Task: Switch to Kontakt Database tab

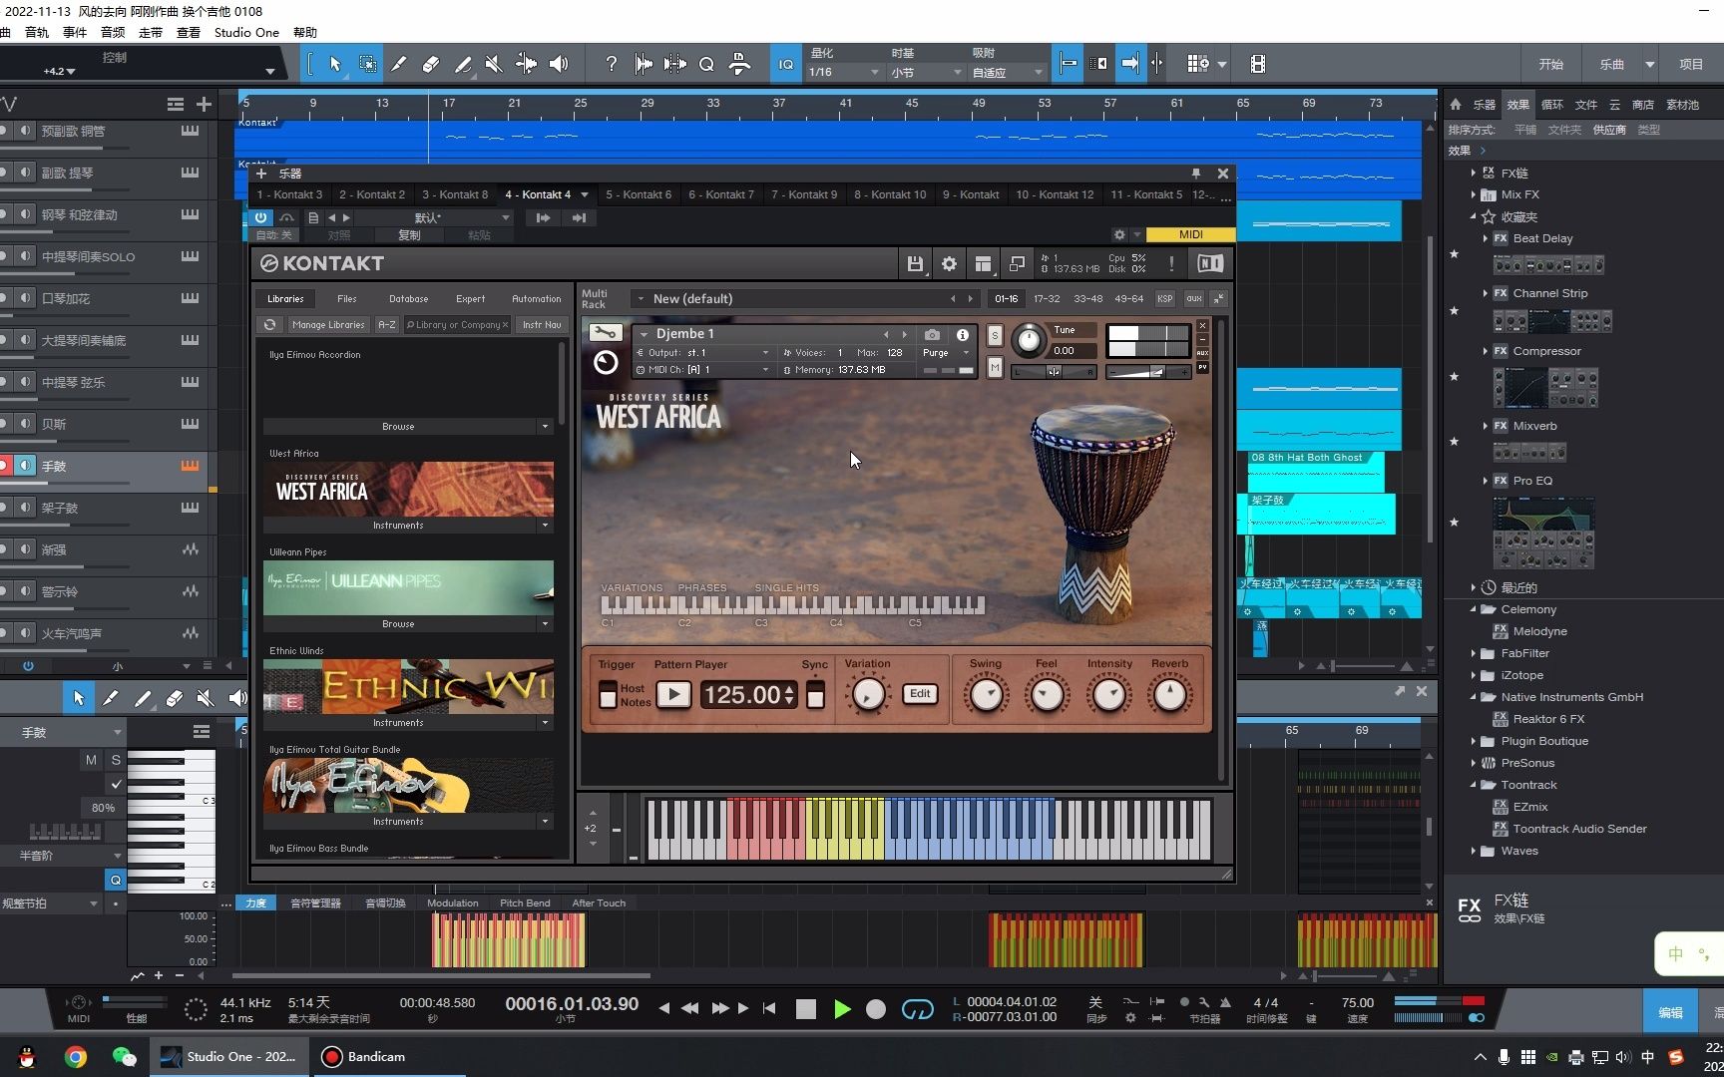Action: [408, 298]
